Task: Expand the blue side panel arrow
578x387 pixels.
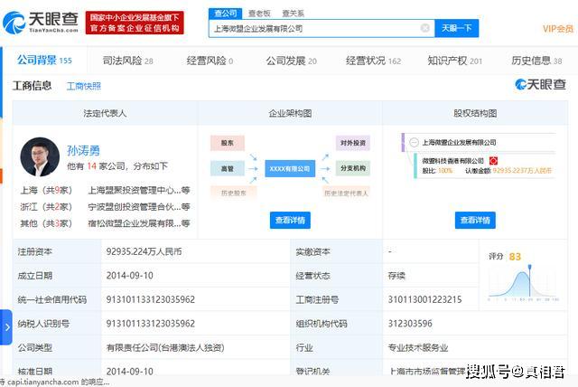Action: tap(6, 327)
